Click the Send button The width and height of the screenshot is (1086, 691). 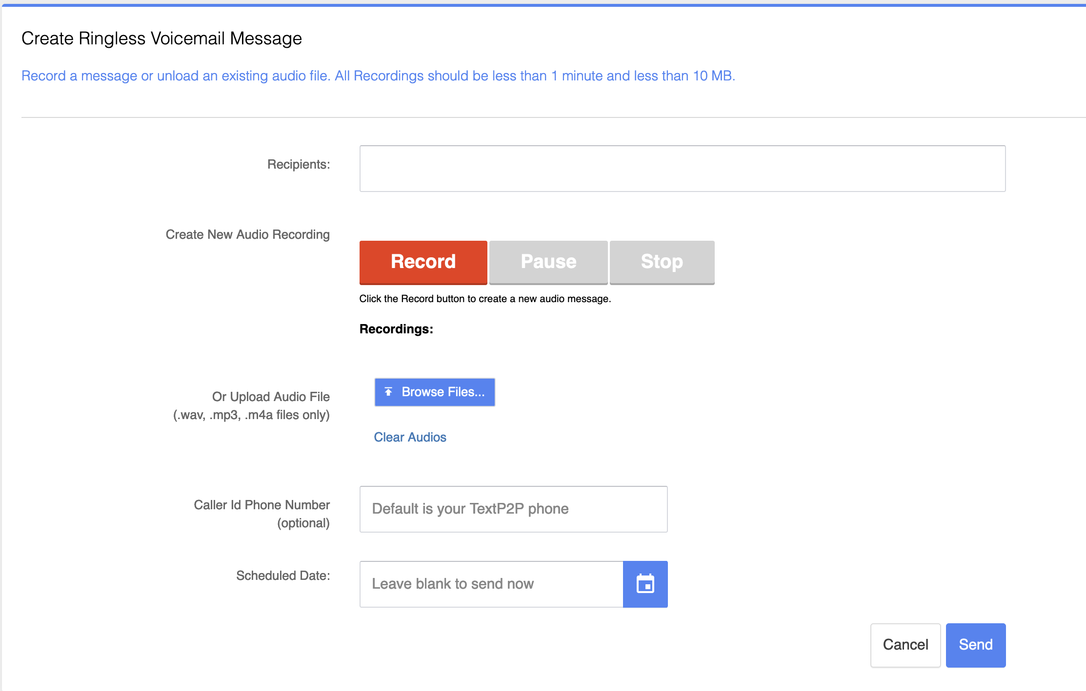976,645
